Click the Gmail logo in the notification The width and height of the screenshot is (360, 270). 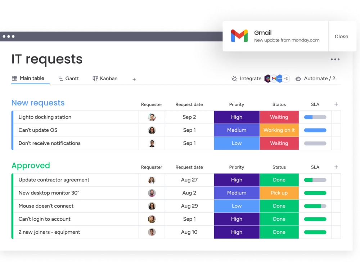(x=239, y=36)
